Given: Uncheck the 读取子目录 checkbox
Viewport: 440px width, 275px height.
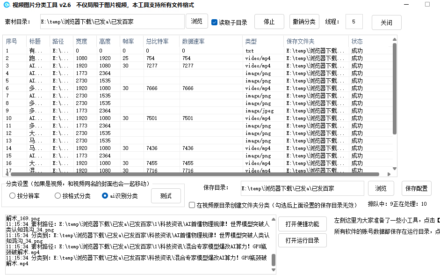Looking at the screenshot, I should click(215, 22).
